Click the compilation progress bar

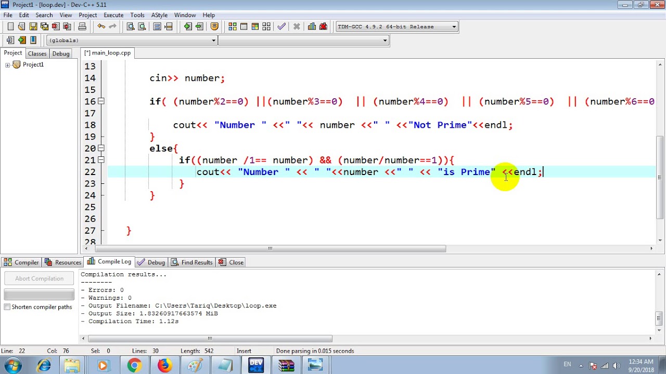39,295
